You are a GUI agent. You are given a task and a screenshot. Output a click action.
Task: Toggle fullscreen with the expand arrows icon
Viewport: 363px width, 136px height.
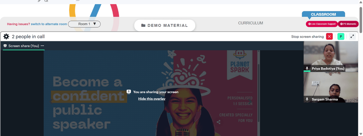352,37
